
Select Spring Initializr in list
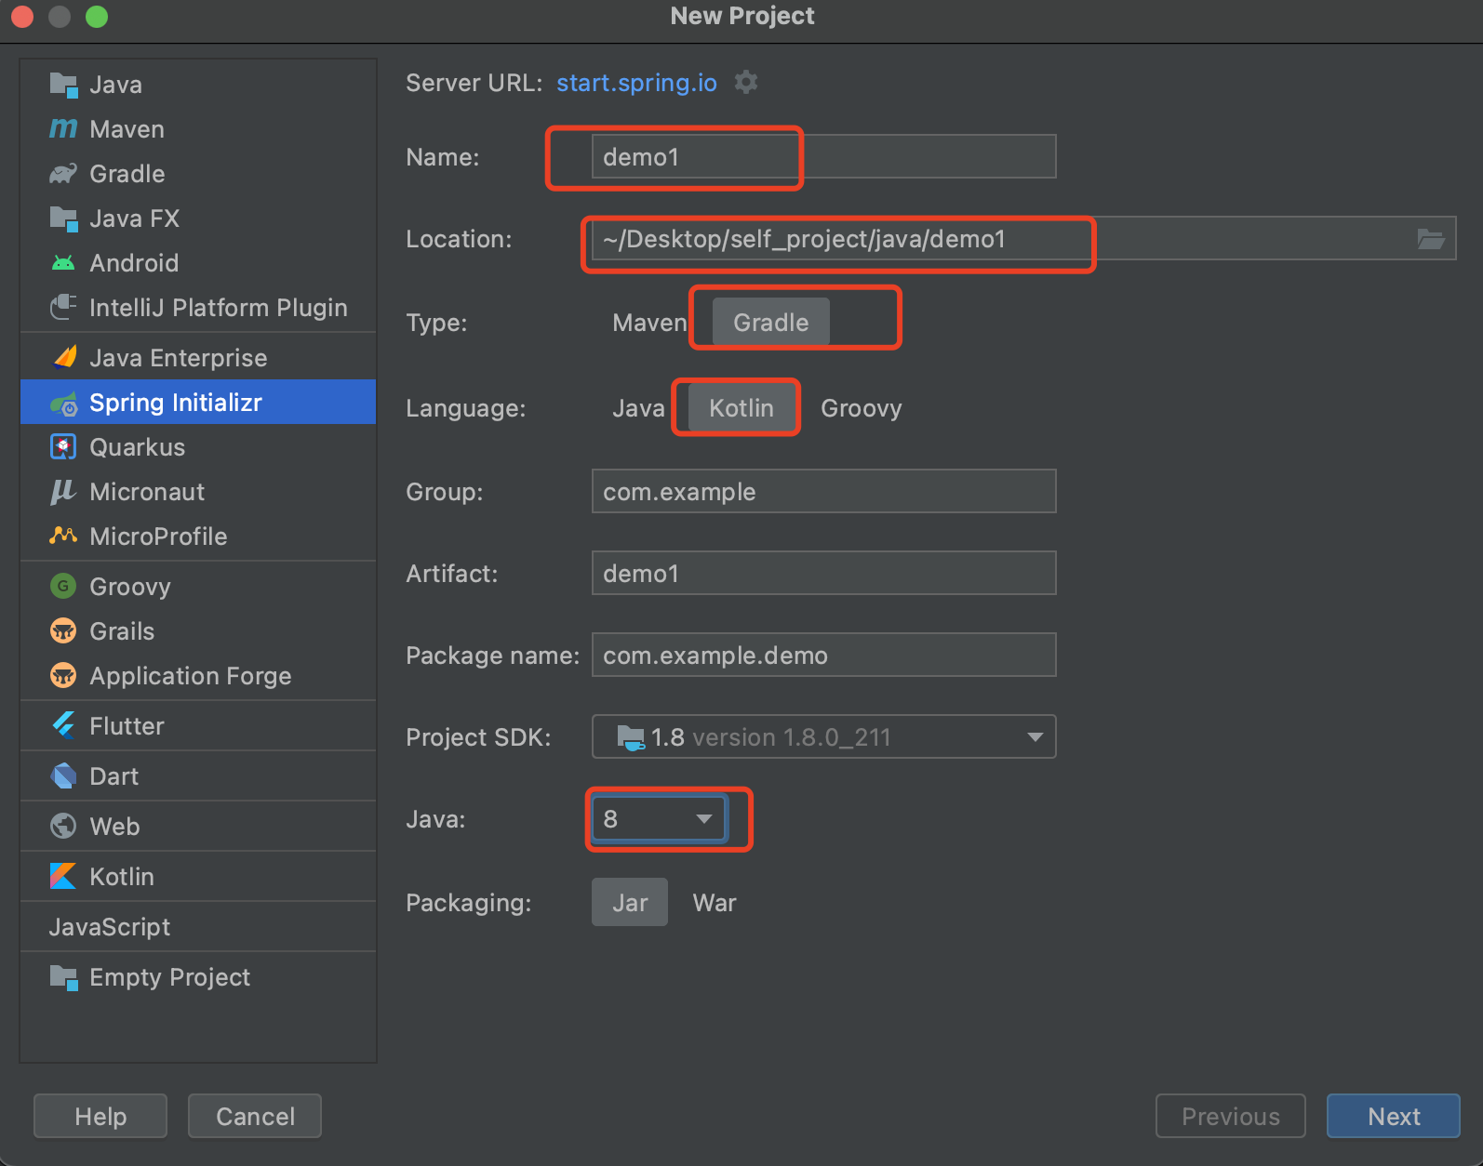click(198, 402)
